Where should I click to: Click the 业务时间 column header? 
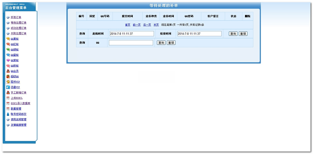tap(168, 16)
